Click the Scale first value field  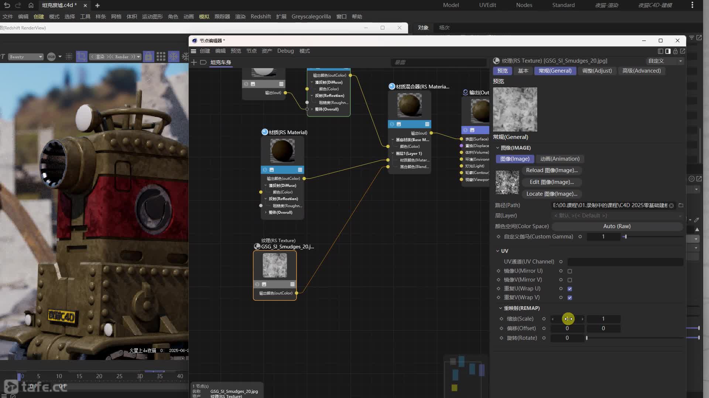pyautogui.click(x=568, y=319)
